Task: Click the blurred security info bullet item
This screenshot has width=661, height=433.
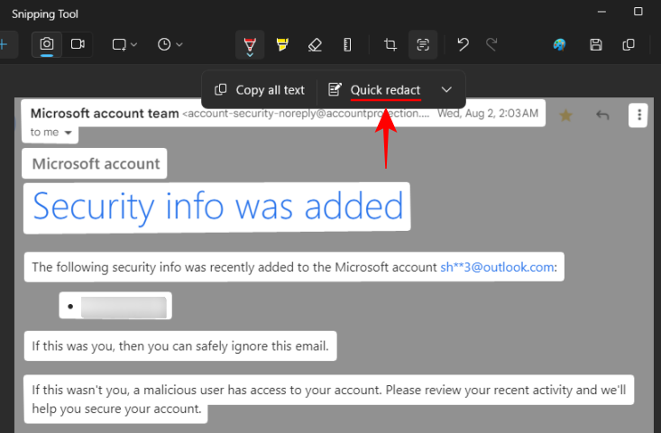Action: pos(115,306)
